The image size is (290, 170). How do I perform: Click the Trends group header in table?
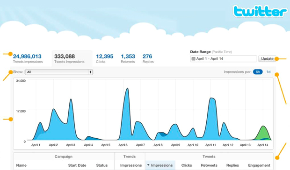(x=130, y=156)
